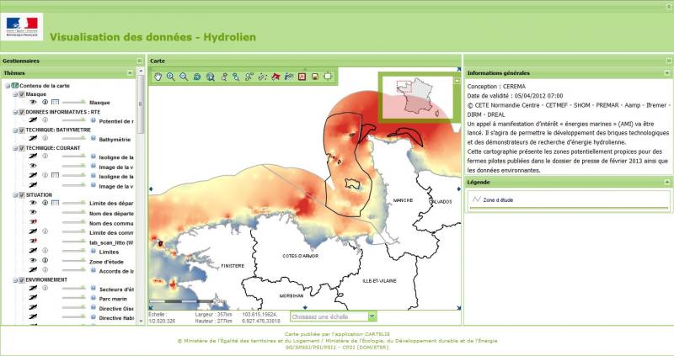The height and width of the screenshot is (356, 674).
Task: Select the pan hand tool
Action: click(158, 77)
